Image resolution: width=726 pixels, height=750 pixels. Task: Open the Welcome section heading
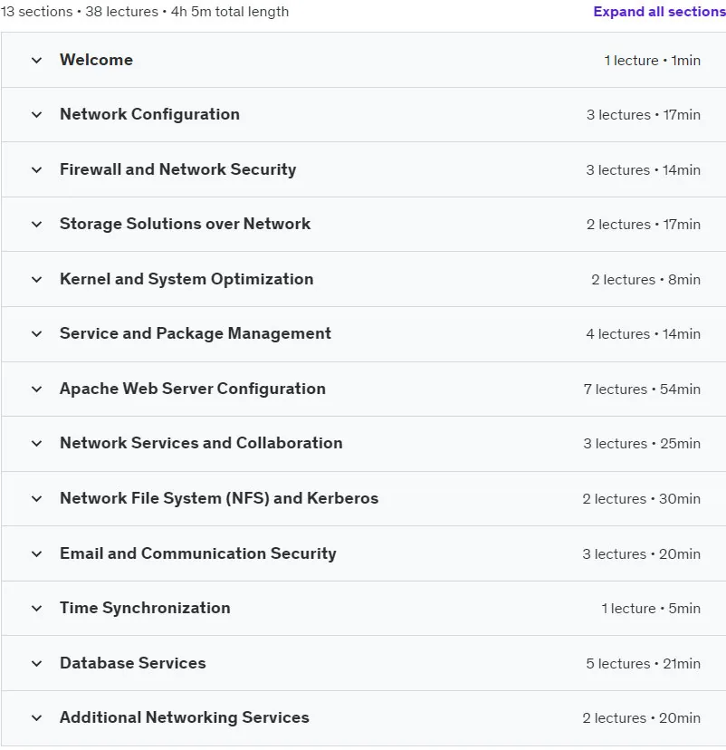pos(96,60)
